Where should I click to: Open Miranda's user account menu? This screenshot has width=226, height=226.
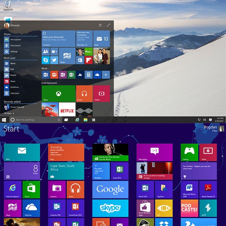point(12,25)
